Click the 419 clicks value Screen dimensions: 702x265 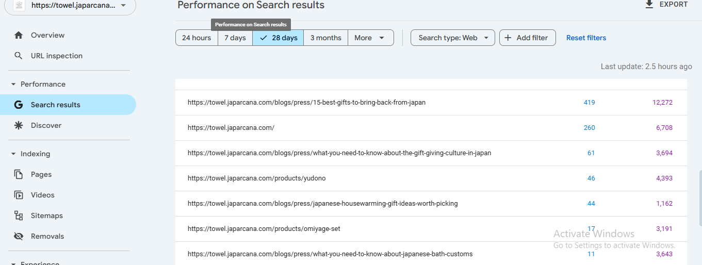coord(589,103)
